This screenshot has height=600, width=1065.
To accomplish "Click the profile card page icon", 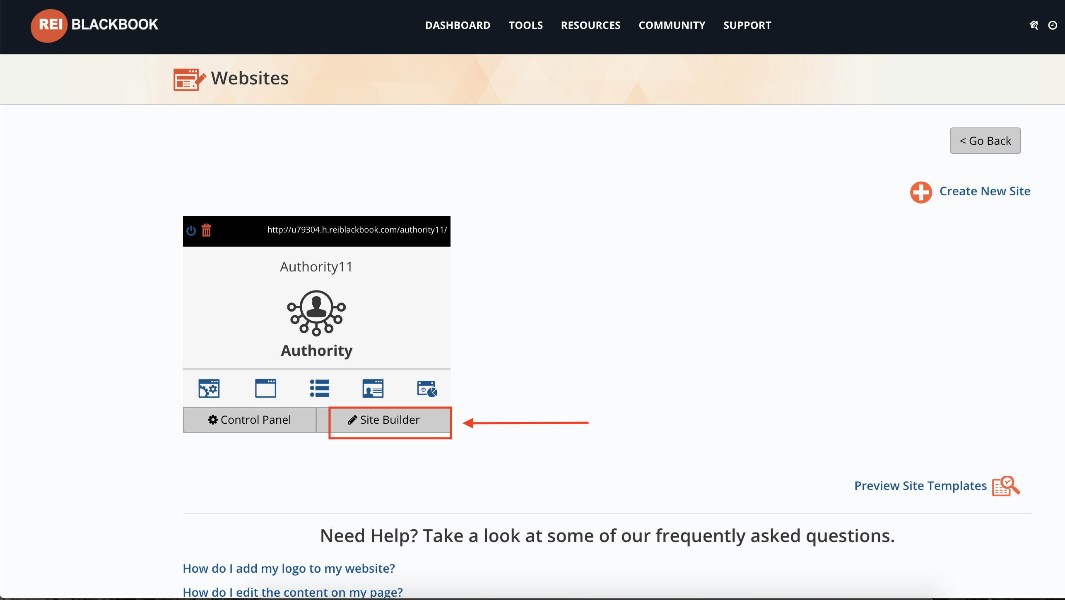I will (x=373, y=388).
